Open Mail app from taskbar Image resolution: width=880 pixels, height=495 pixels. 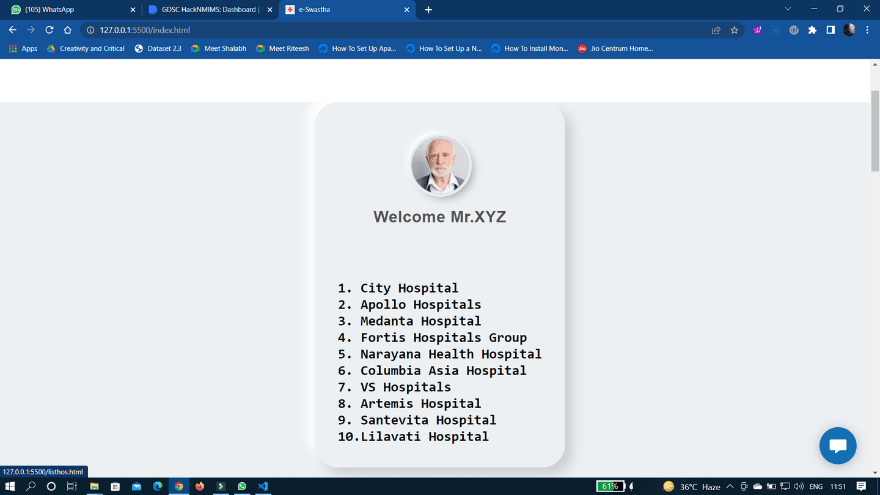click(136, 486)
